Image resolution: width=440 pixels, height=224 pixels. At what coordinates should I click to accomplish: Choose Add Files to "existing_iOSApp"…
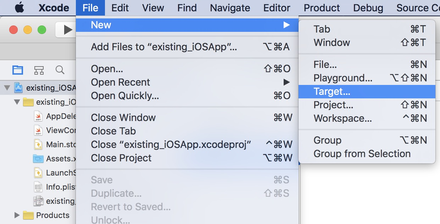point(187,47)
